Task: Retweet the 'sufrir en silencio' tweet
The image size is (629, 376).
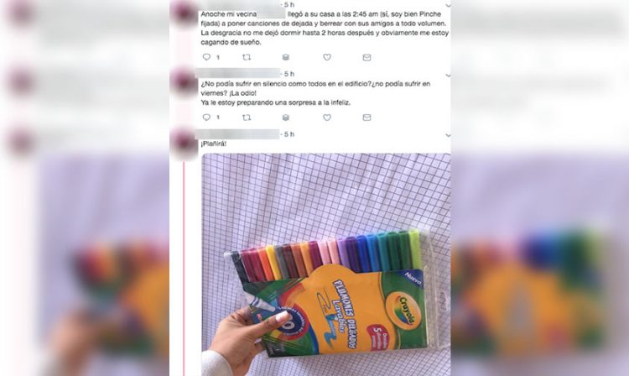Action: click(247, 117)
